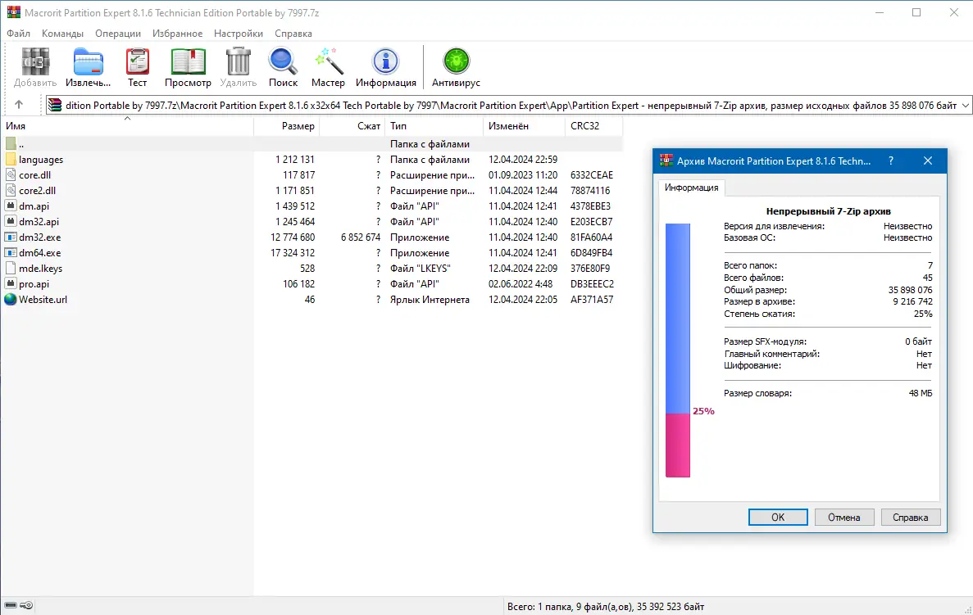Click the address path field text
Viewport: 973px width, 615px height.
click(511, 106)
